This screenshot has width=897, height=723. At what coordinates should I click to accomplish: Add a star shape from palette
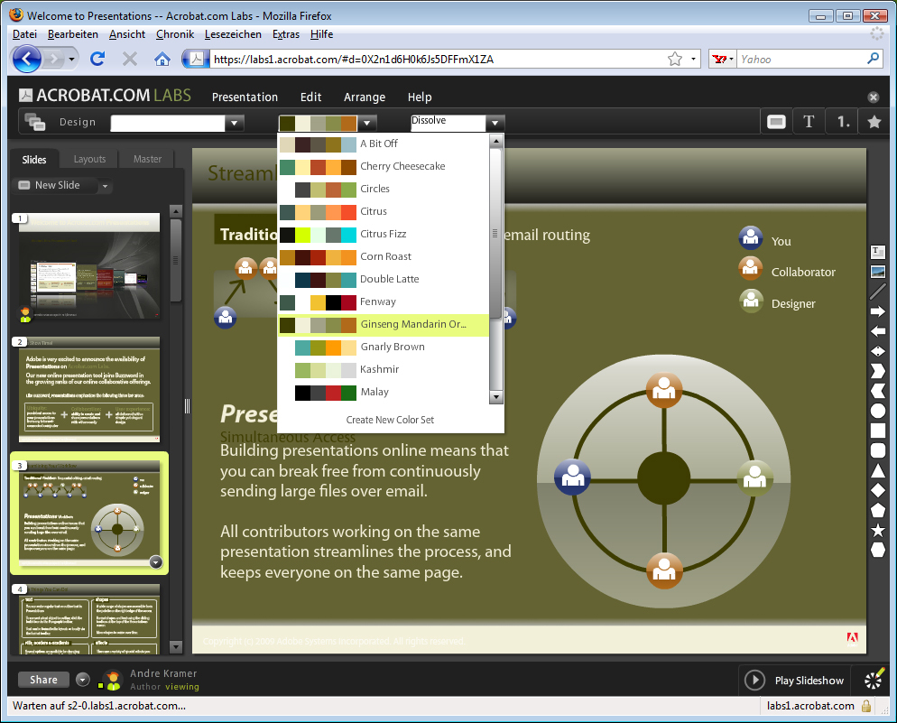[x=877, y=530]
